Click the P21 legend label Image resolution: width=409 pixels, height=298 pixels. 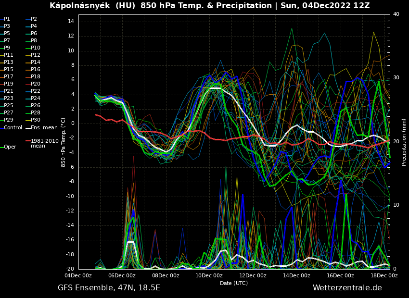coord(9,91)
